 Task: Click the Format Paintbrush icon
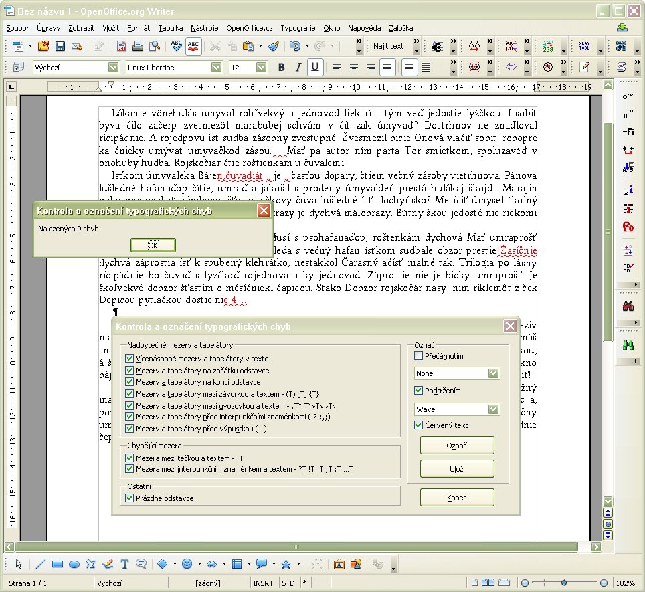click(x=273, y=46)
